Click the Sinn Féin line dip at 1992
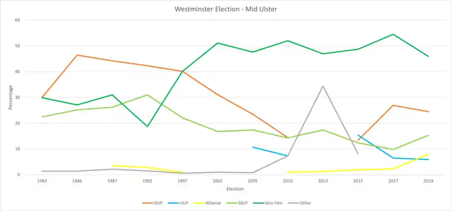This screenshot has width=452, height=211. pos(147,126)
